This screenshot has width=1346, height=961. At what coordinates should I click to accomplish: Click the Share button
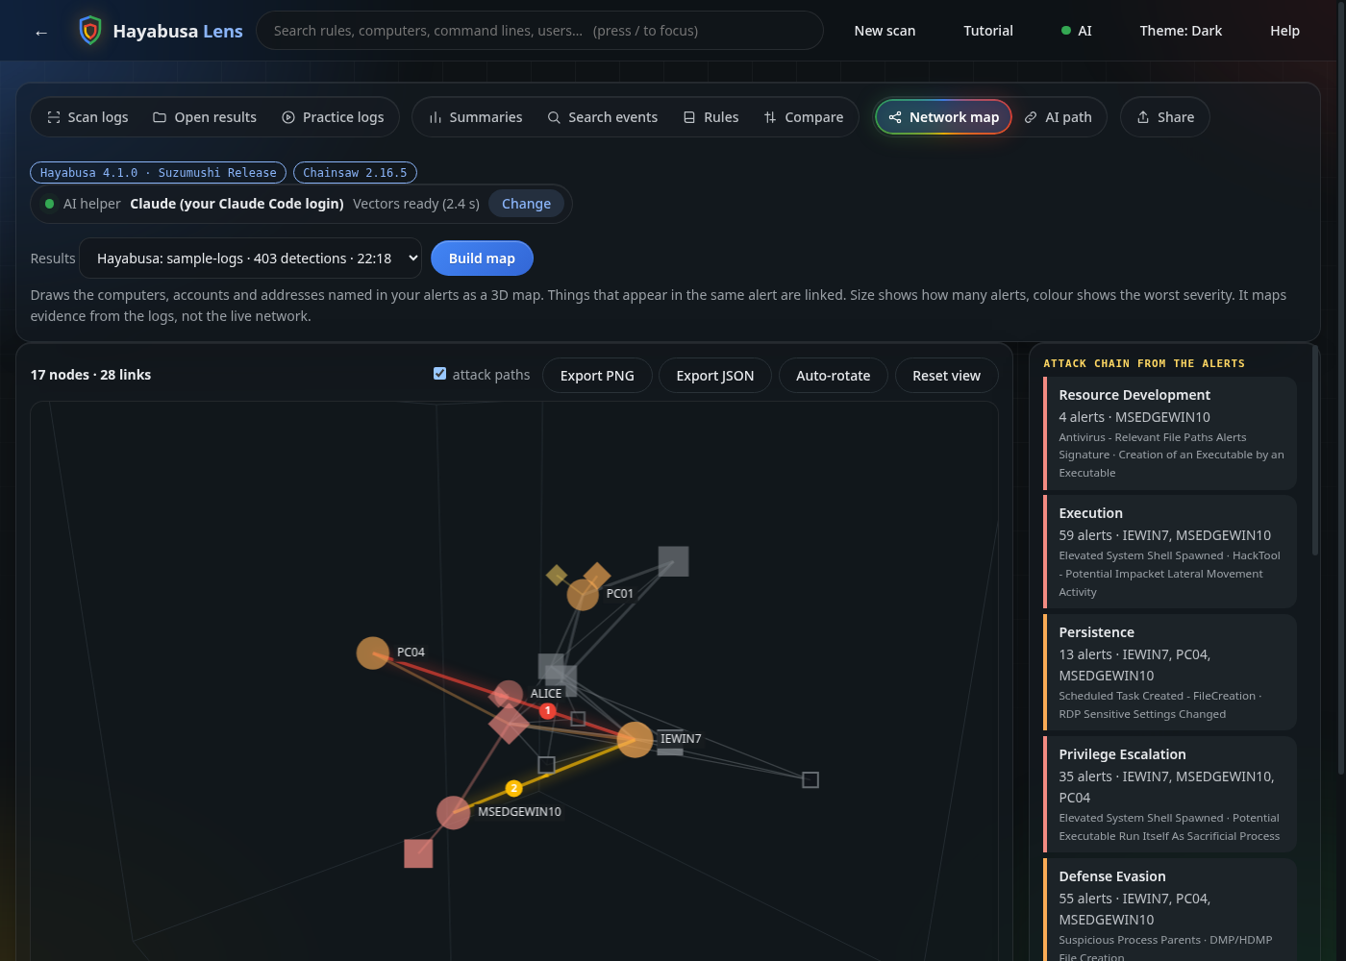1165,117
